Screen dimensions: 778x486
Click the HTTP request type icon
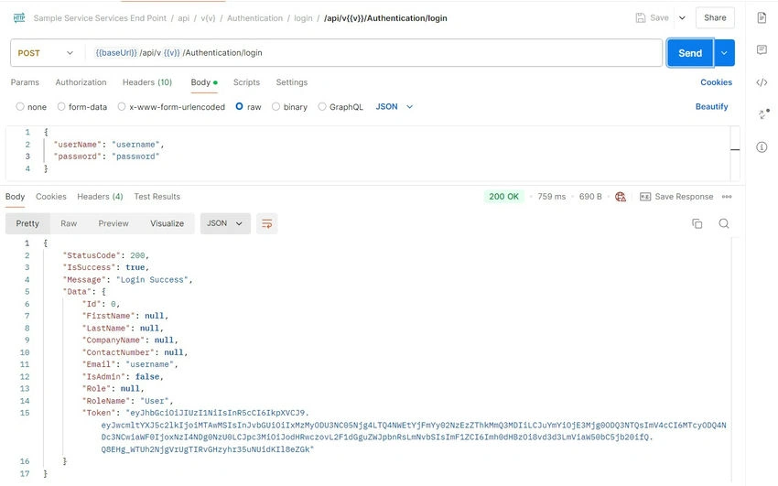pyautogui.click(x=19, y=18)
